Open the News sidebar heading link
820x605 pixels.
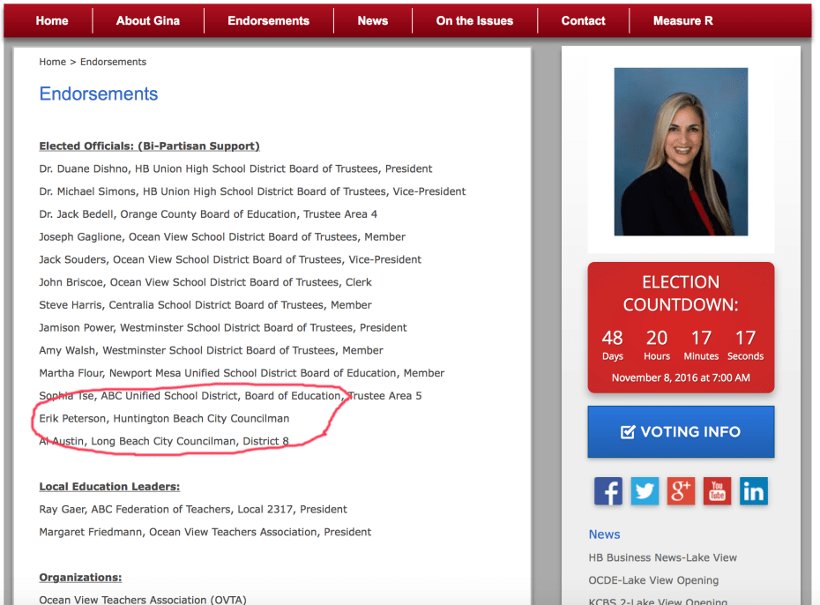(604, 534)
